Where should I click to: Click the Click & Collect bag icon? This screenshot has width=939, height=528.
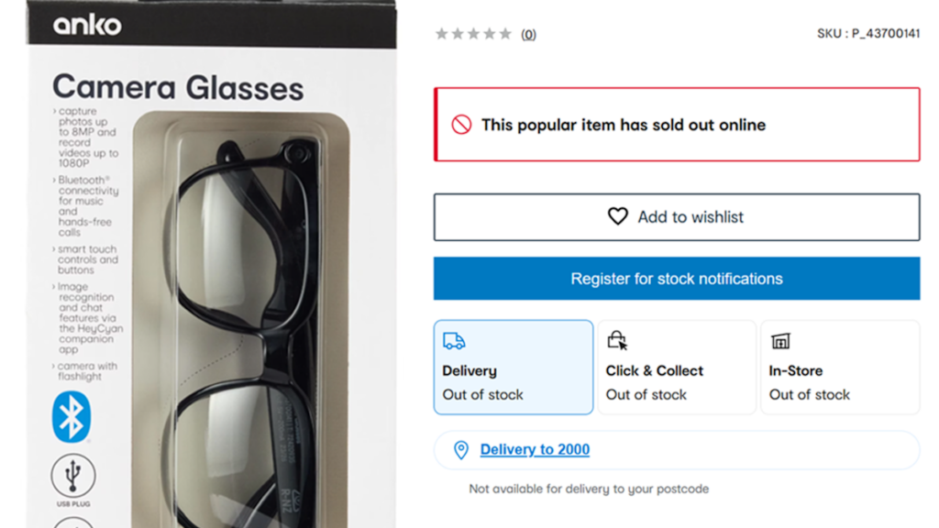click(617, 340)
